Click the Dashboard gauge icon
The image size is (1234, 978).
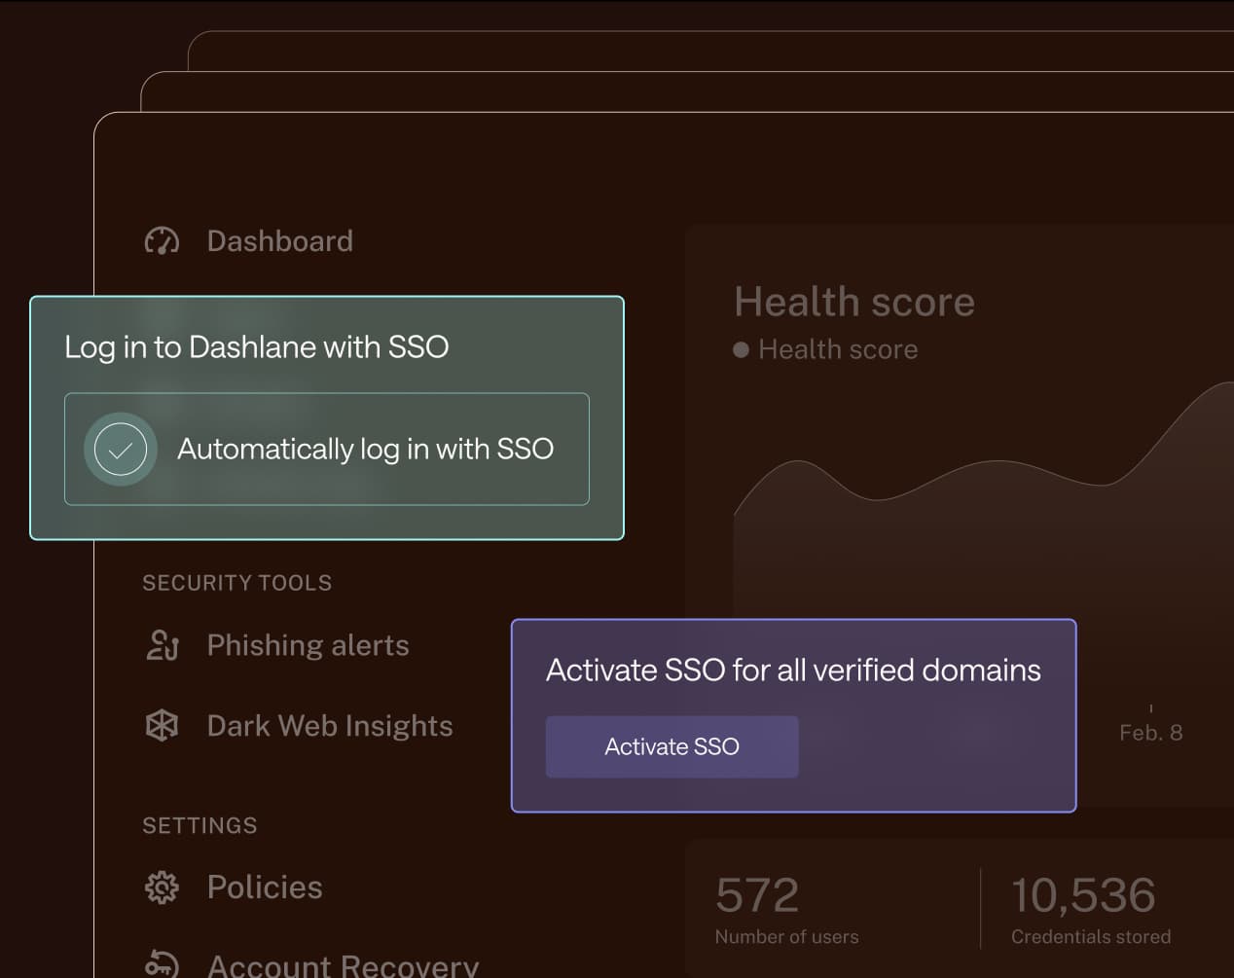pyautogui.click(x=162, y=241)
